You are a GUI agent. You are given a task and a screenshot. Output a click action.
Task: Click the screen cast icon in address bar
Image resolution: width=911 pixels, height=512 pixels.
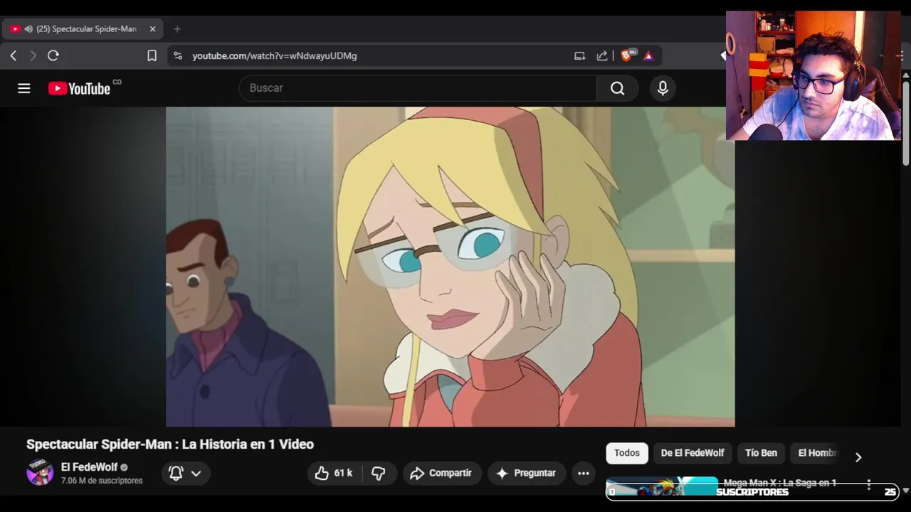(x=579, y=55)
